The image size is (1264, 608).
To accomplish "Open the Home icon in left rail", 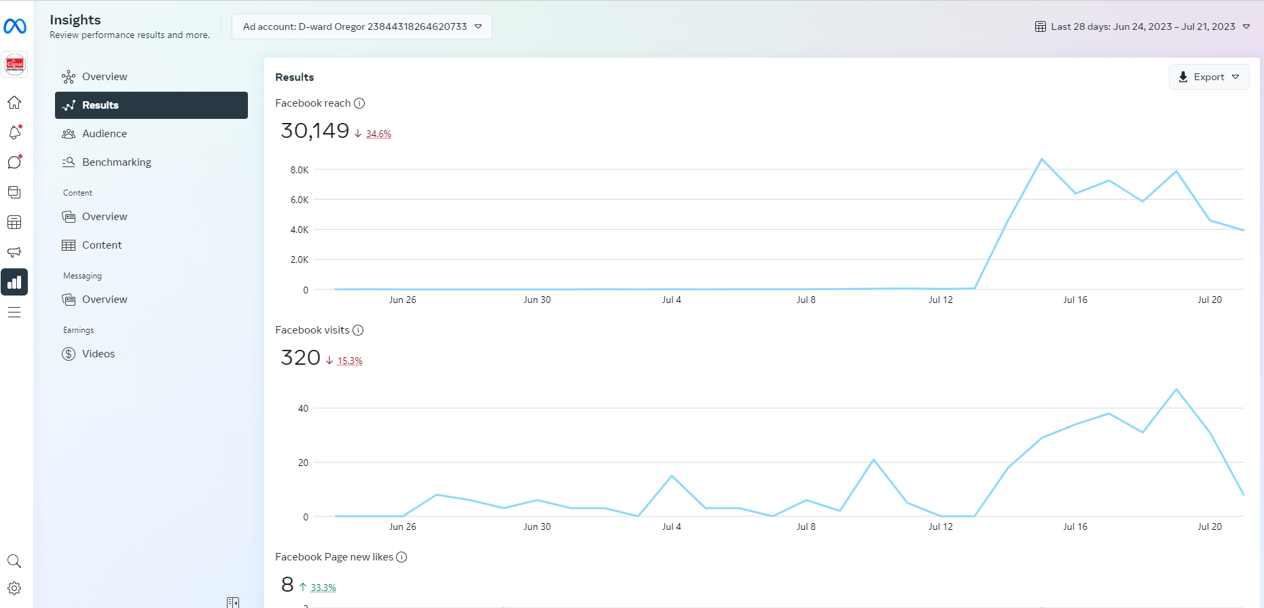I will coord(14,103).
